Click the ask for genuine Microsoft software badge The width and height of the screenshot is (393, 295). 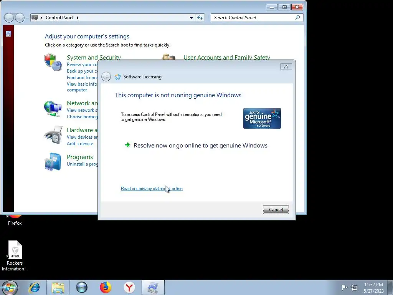[x=262, y=118]
